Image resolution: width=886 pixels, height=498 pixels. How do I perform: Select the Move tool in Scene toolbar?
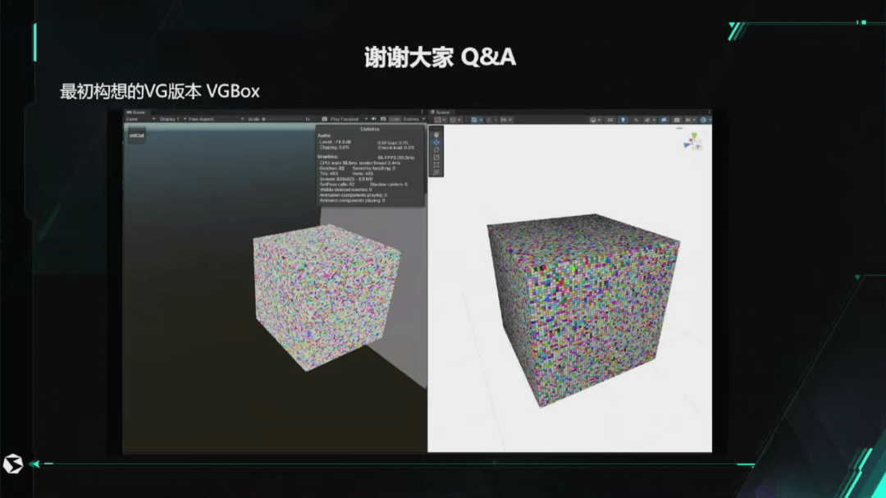pyautogui.click(x=436, y=142)
